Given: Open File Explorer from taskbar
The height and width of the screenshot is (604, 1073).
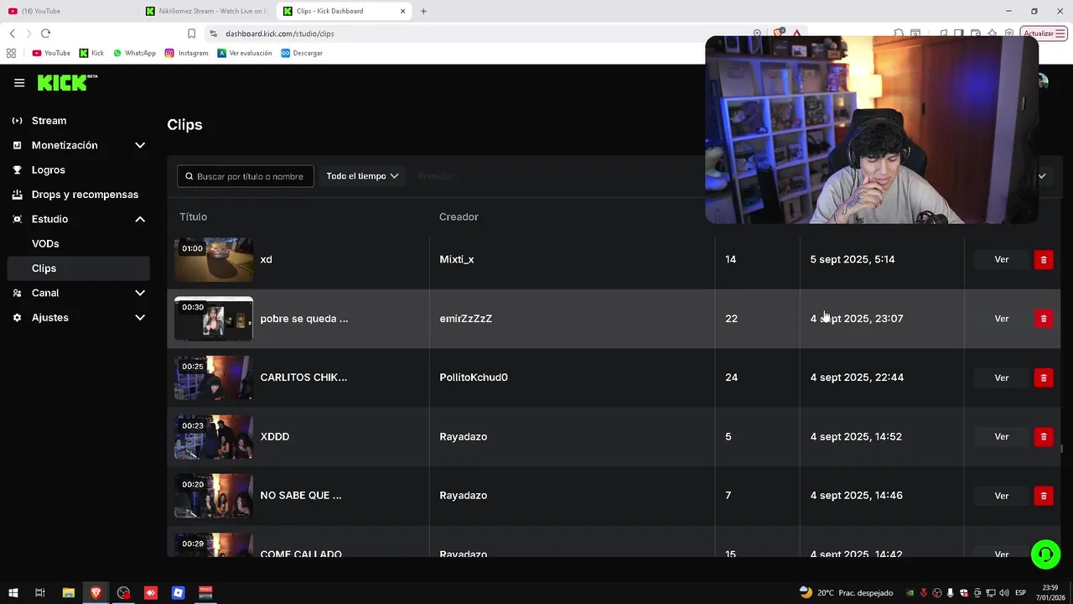Looking at the screenshot, I should point(69,592).
